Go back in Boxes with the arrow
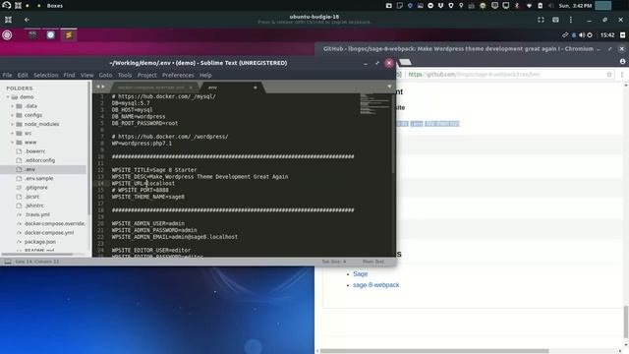The width and height of the screenshot is (629, 354). tap(27, 20)
